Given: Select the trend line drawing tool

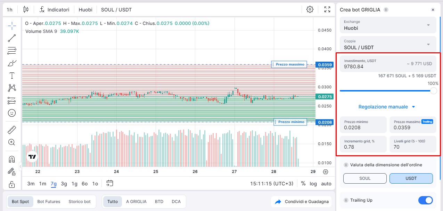Looking at the screenshot, I should [12, 38].
